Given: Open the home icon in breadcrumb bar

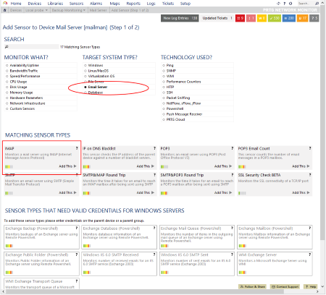Looking at the screenshot, I should pyautogui.click(x=5, y=10).
